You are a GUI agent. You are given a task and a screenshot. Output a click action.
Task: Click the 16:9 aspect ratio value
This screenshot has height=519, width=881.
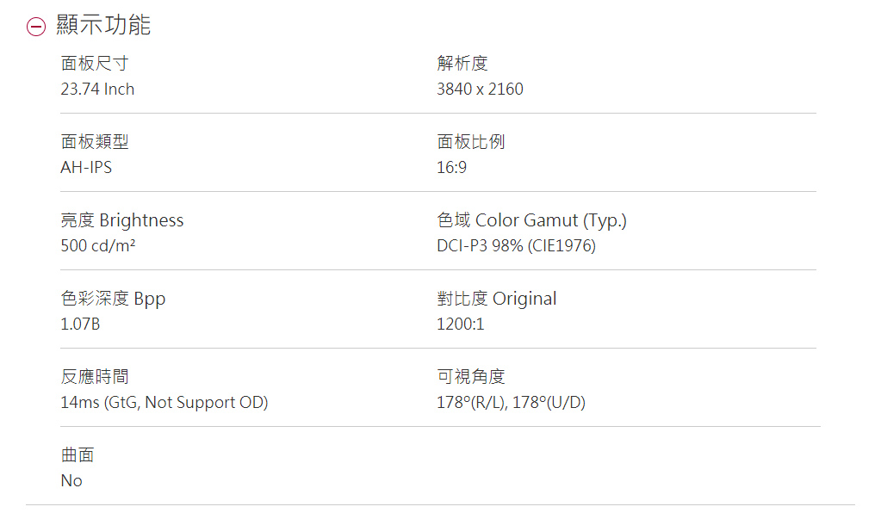(x=451, y=168)
